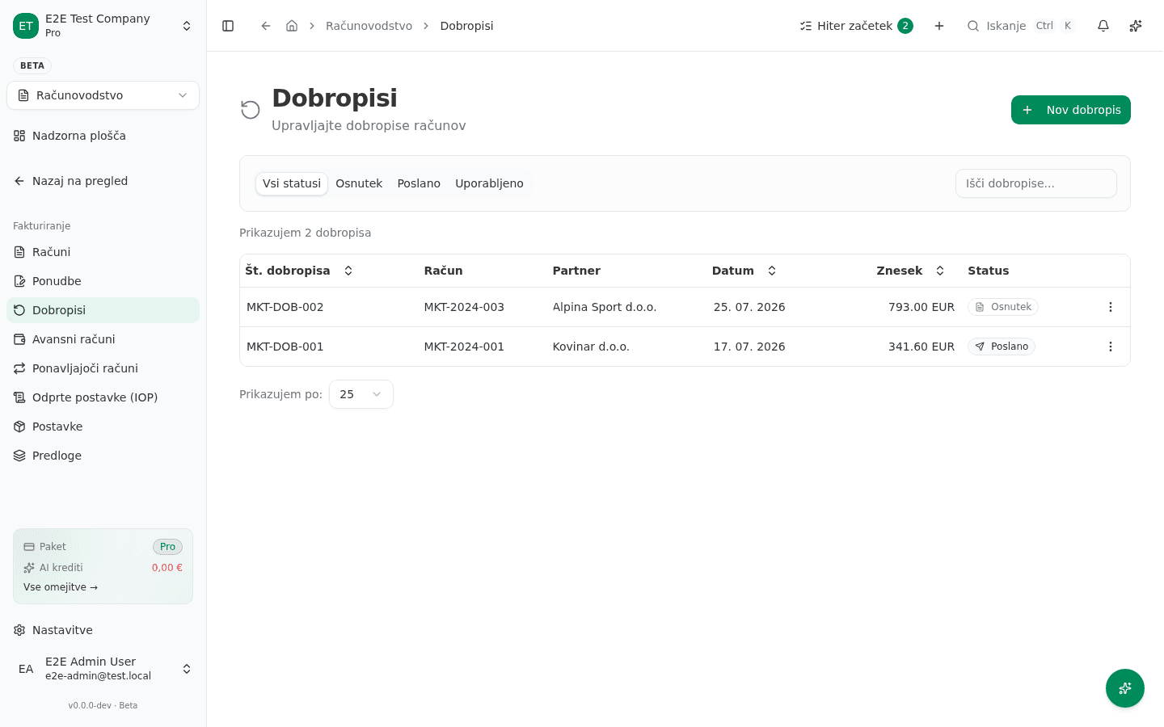Select the Vsi statusi filter tab
Viewport: 1164px width, 727px height.
(292, 183)
